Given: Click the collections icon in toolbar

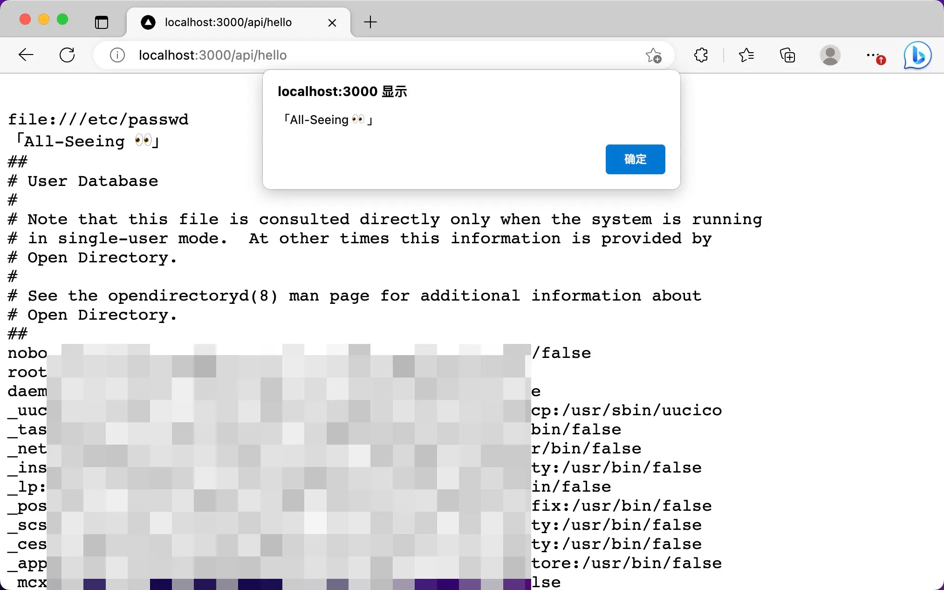Looking at the screenshot, I should (x=787, y=55).
